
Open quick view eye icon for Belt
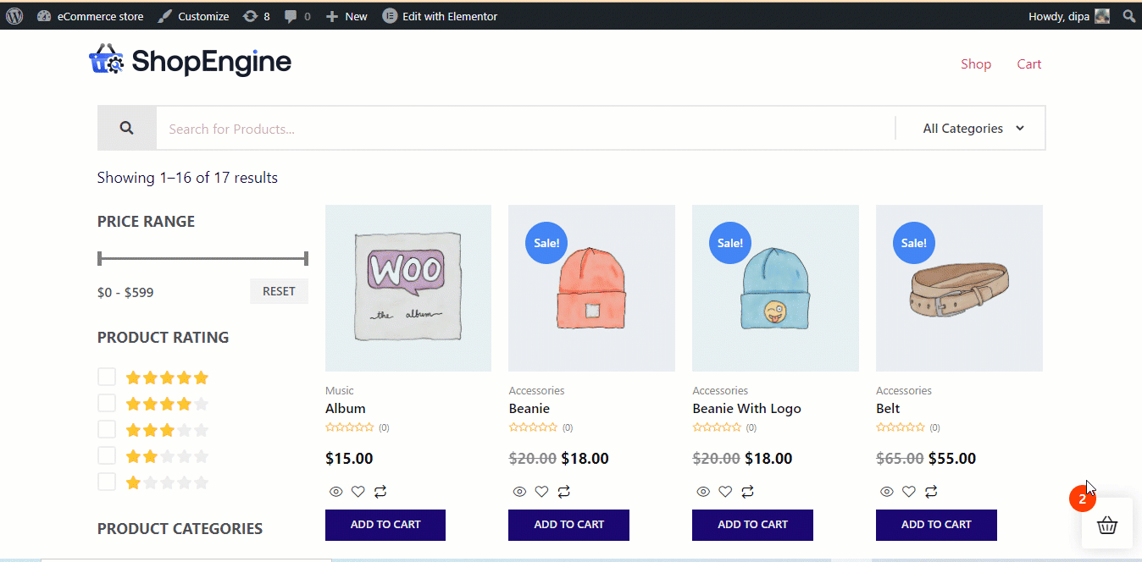point(886,492)
